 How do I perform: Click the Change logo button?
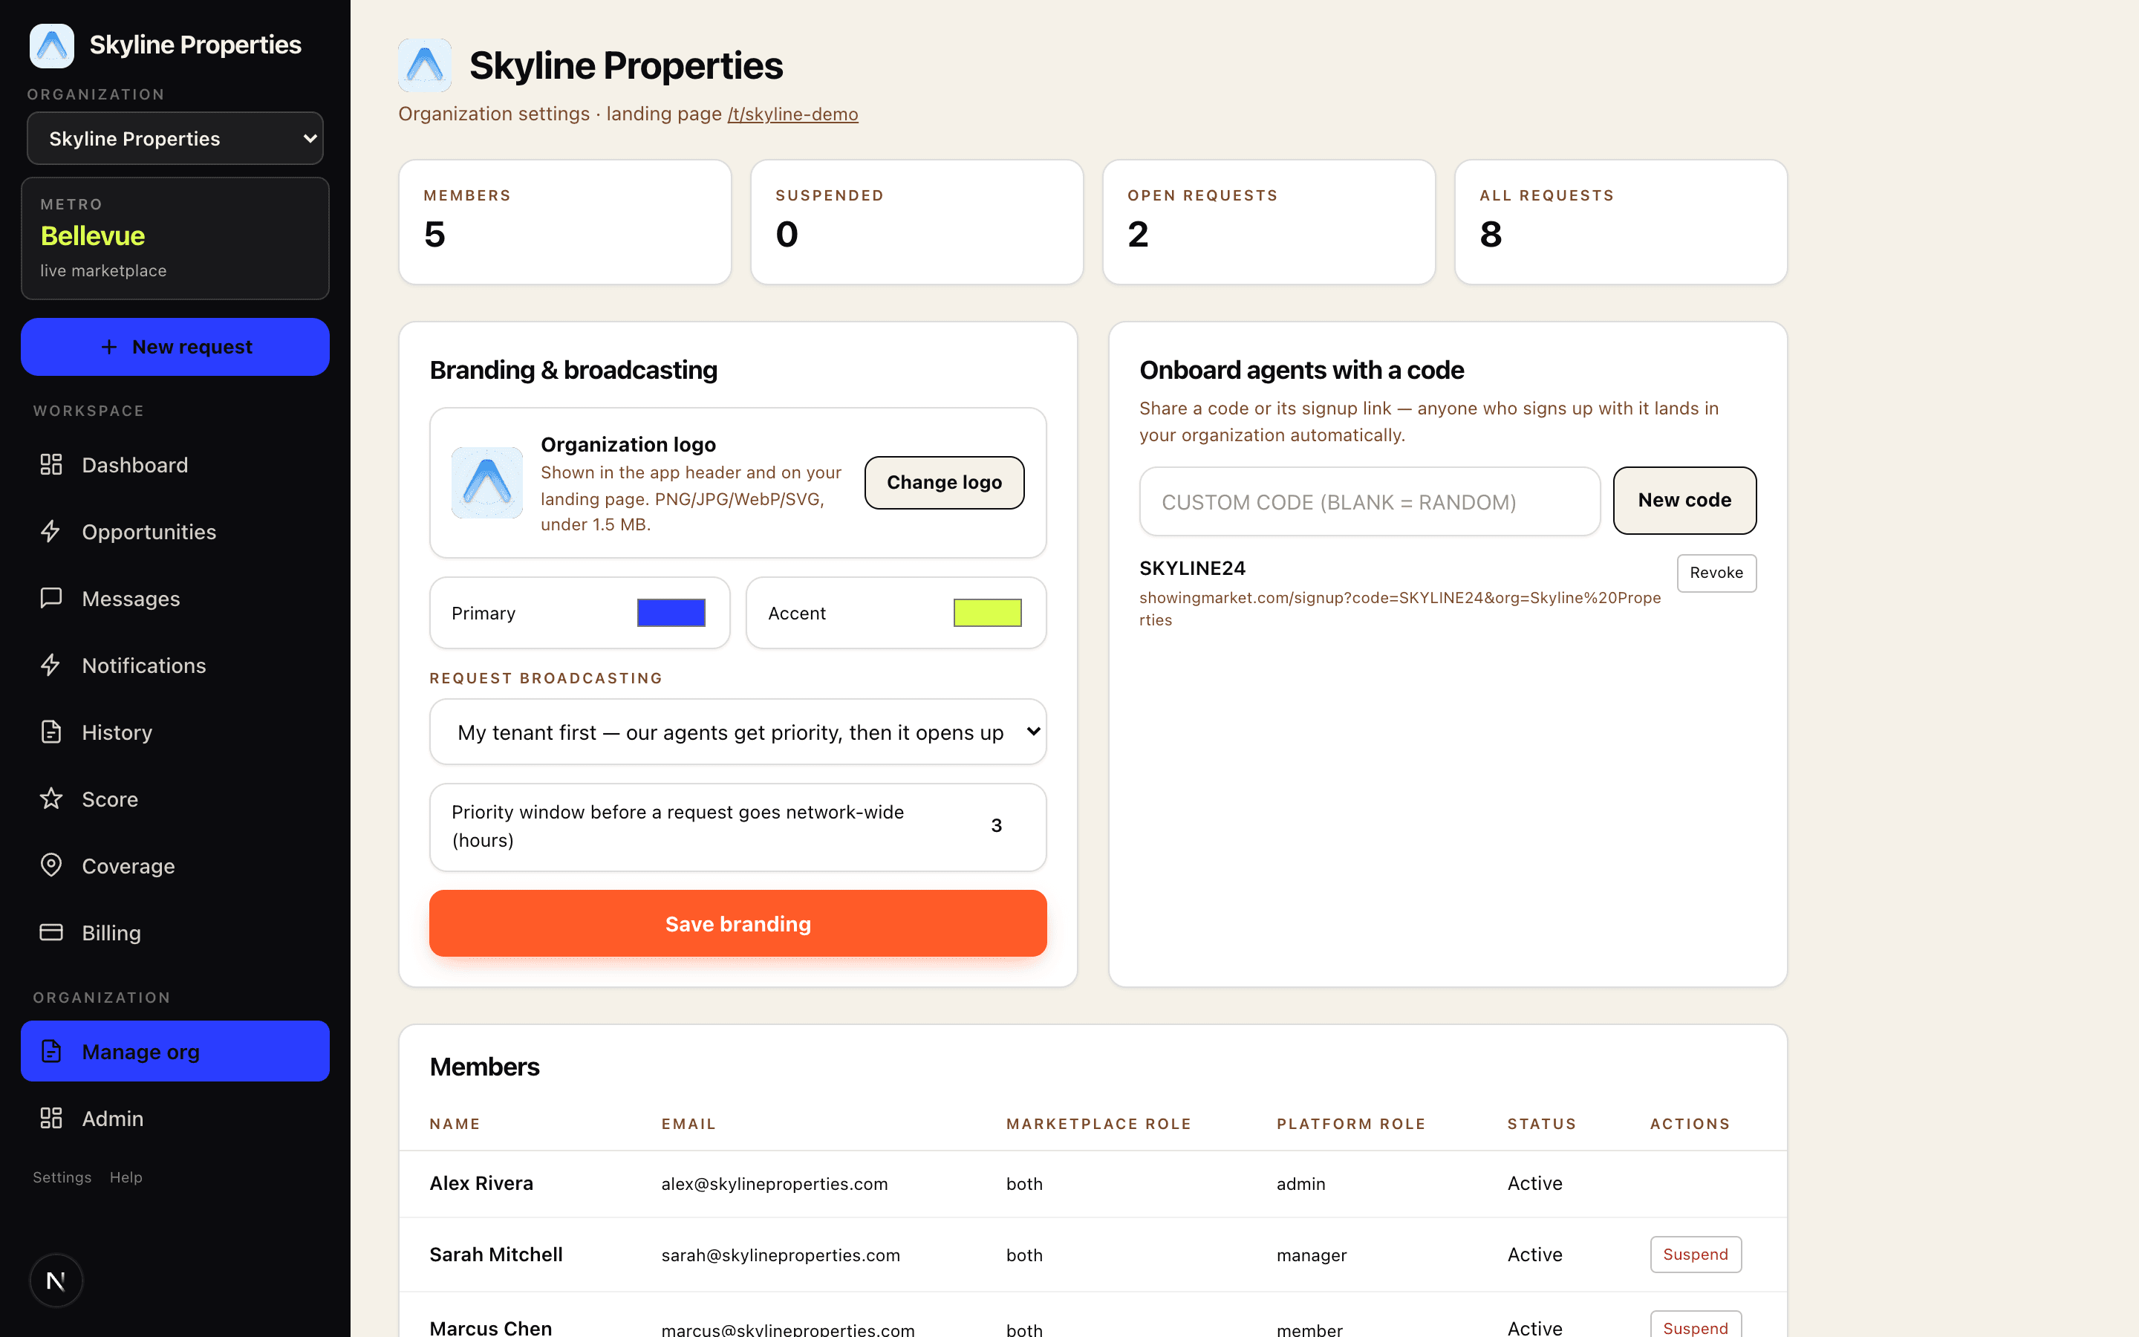coord(944,482)
